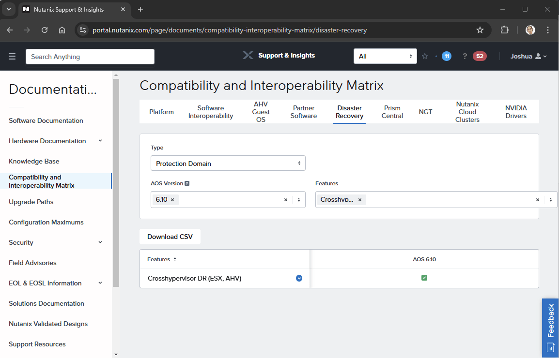The width and height of the screenshot is (559, 358).
Task: Click the help question mark icon
Action: pos(465,56)
